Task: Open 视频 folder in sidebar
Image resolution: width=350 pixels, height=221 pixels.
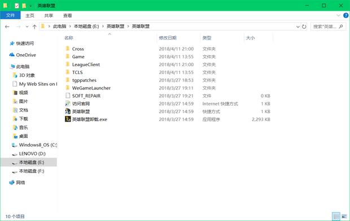Action: (x=20, y=93)
